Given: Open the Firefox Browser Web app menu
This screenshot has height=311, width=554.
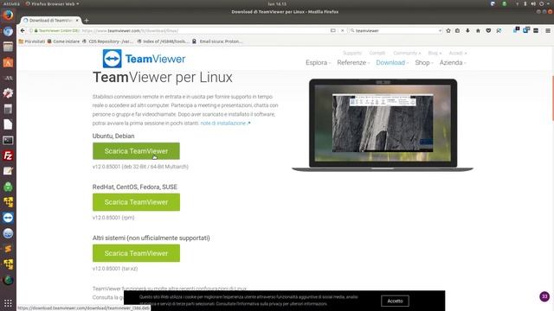Looking at the screenshot, I should tap(52, 3).
